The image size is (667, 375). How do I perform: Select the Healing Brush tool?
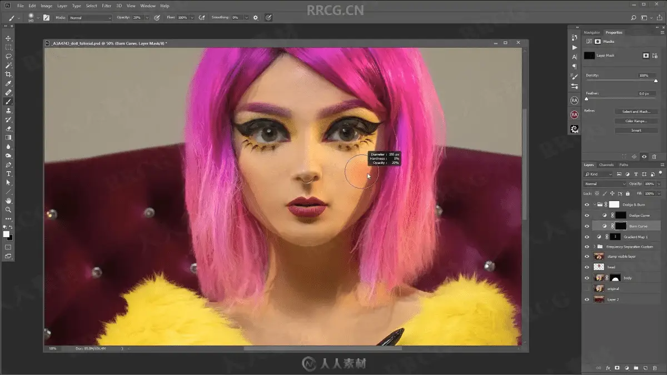click(x=8, y=93)
